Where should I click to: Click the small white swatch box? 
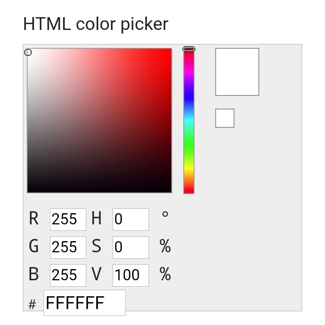click(224, 118)
